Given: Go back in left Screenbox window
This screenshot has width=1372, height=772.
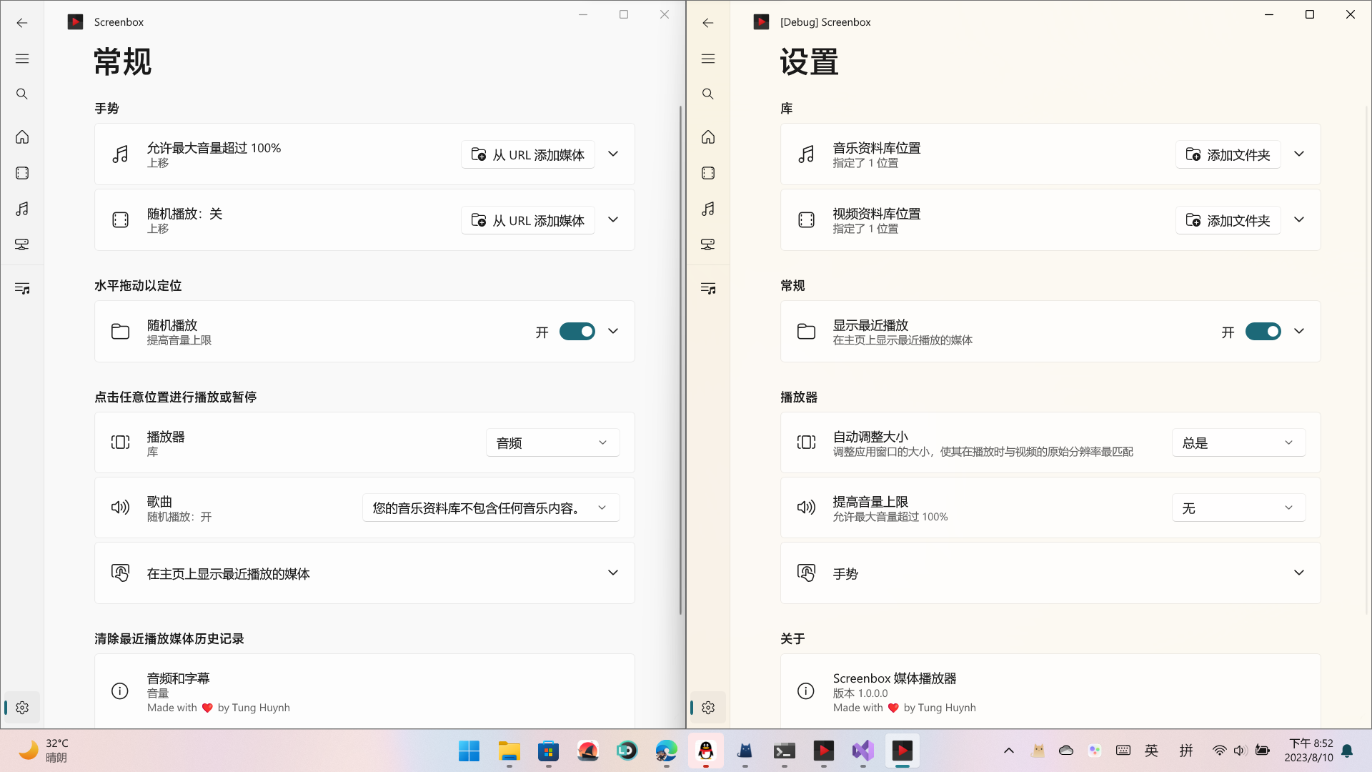Looking at the screenshot, I should coord(22,23).
